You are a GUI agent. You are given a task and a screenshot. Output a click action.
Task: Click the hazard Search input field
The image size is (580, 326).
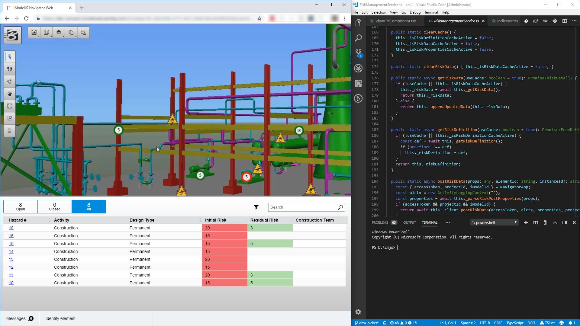(x=303, y=207)
